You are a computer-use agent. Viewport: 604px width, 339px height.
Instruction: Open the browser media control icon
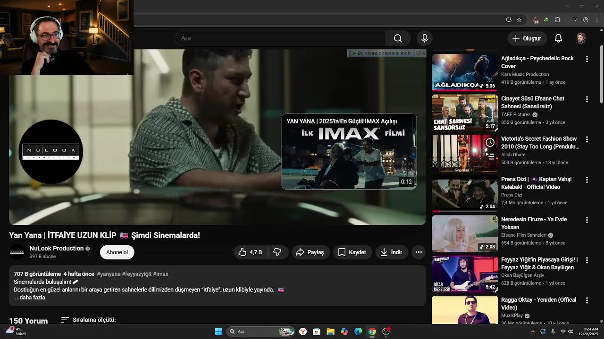(x=574, y=20)
